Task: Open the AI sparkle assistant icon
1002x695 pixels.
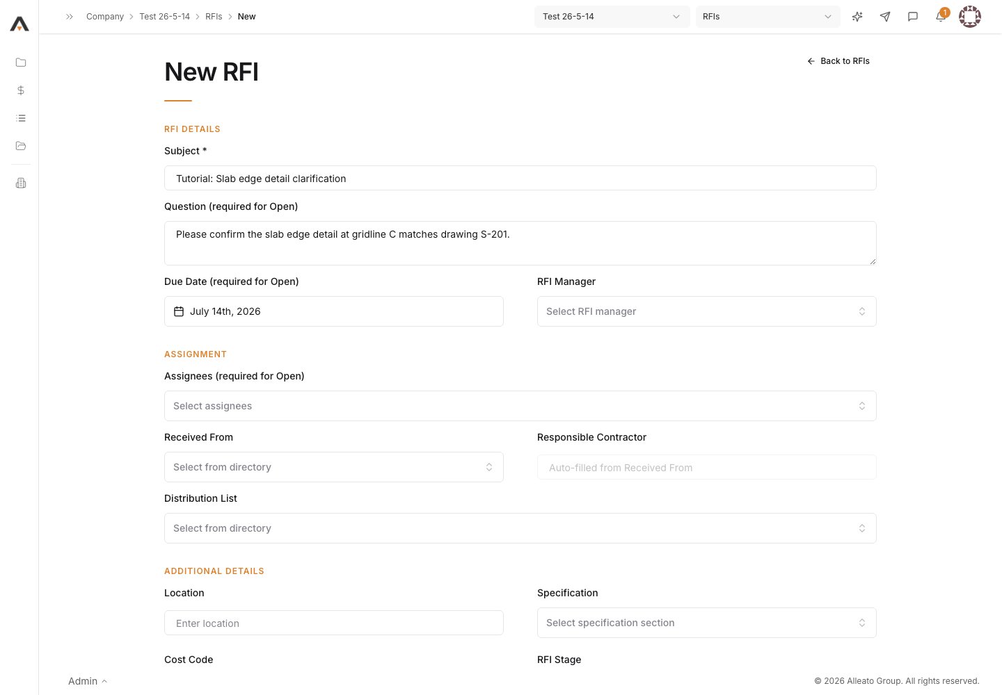Action: click(857, 17)
